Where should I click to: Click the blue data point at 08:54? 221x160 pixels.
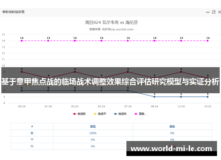pos(154,97)
